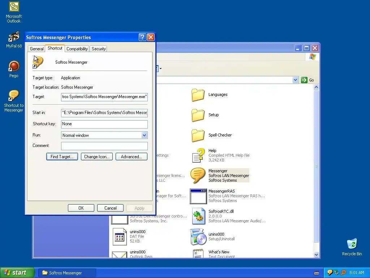This screenshot has height=278, width=370.
Task: Select the Messenger application icon in Explorer
Action: (x=198, y=176)
